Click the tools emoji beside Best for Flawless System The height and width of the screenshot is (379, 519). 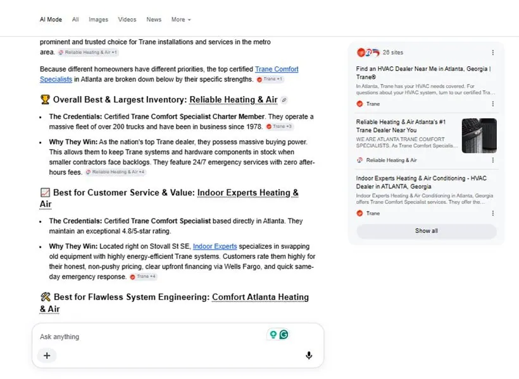(x=46, y=297)
